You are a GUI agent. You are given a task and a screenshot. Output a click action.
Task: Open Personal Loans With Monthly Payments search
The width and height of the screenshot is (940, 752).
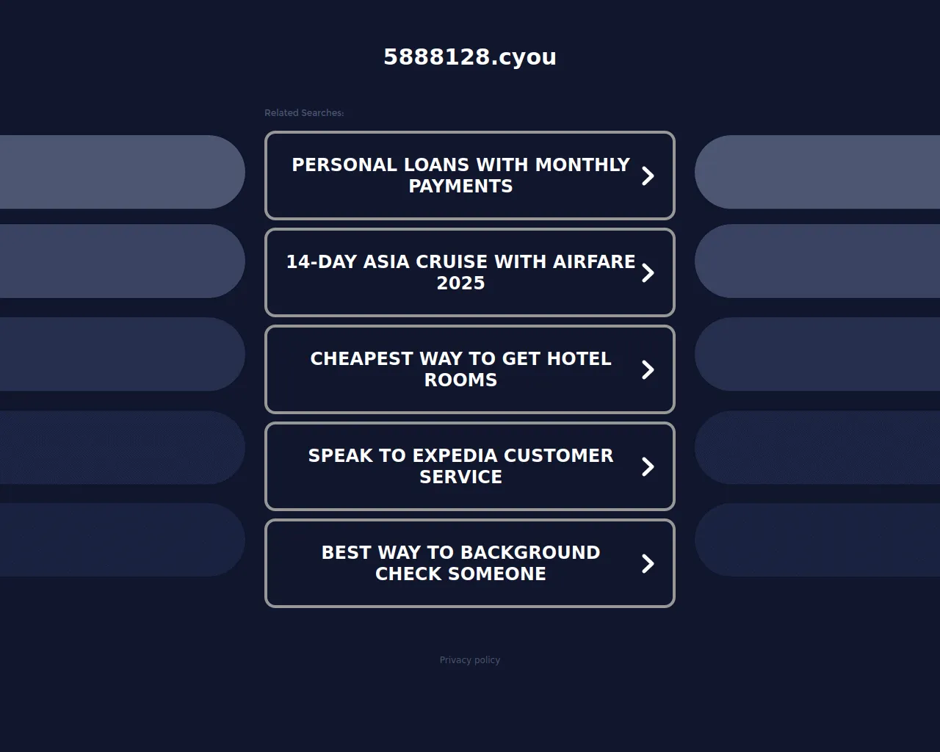point(460,176)
